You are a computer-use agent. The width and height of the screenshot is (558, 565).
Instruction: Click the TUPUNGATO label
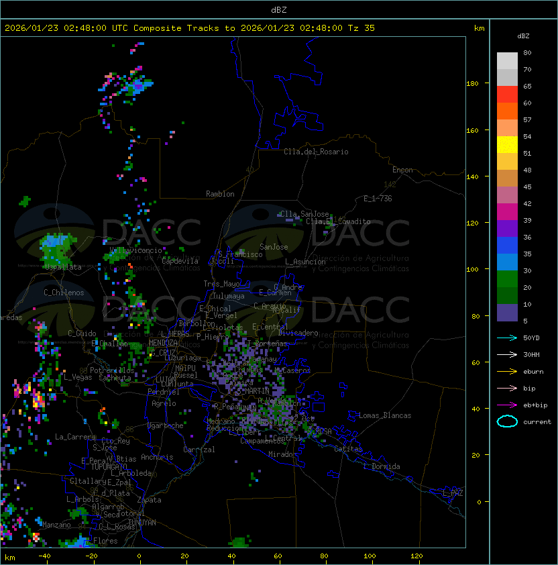pyautogui.click(x=109, y=467)
